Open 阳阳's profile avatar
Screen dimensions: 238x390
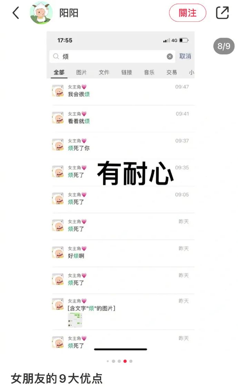(41, 13)
